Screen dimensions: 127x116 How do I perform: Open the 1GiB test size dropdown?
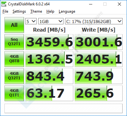(51, 21)
